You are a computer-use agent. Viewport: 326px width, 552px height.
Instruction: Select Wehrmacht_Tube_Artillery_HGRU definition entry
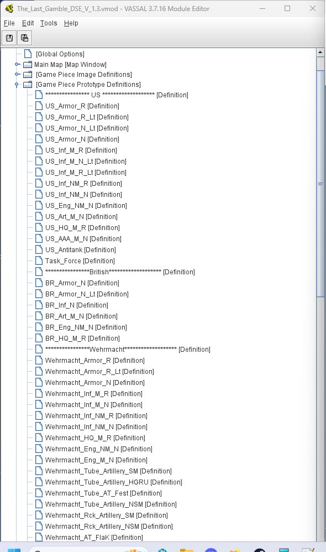click(113, 482)
